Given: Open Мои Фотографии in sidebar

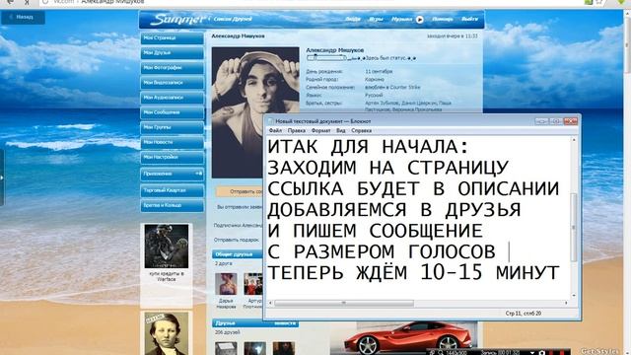Looking at the screenshot, I should [173, 68].
